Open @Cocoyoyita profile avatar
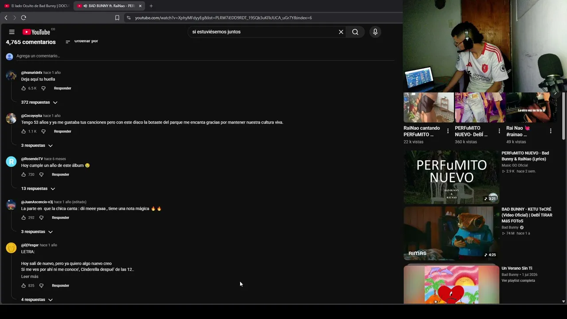This screenshot has width=567, height=319. (x=11, y=118)
